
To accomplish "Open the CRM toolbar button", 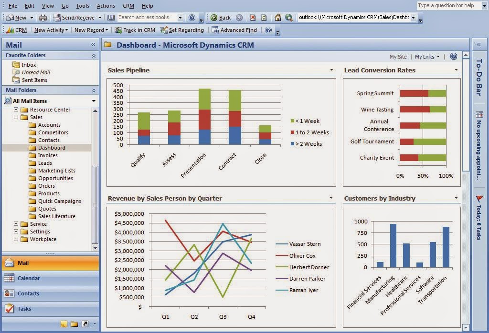I will point(17,30).
